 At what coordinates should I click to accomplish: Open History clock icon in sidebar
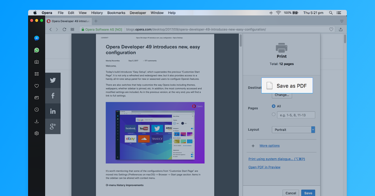click(37, 110)
